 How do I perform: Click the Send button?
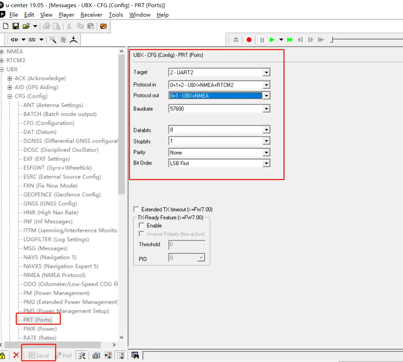38,355
